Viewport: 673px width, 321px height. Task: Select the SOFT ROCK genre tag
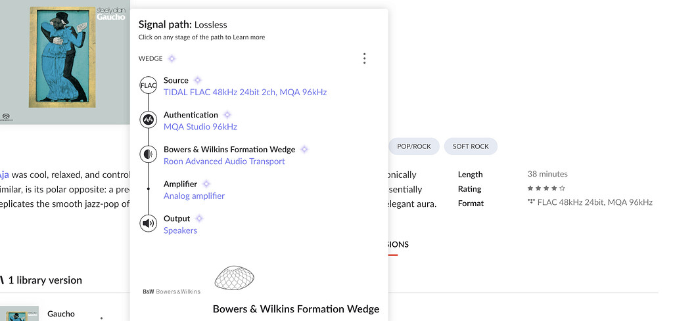point(471,146)
